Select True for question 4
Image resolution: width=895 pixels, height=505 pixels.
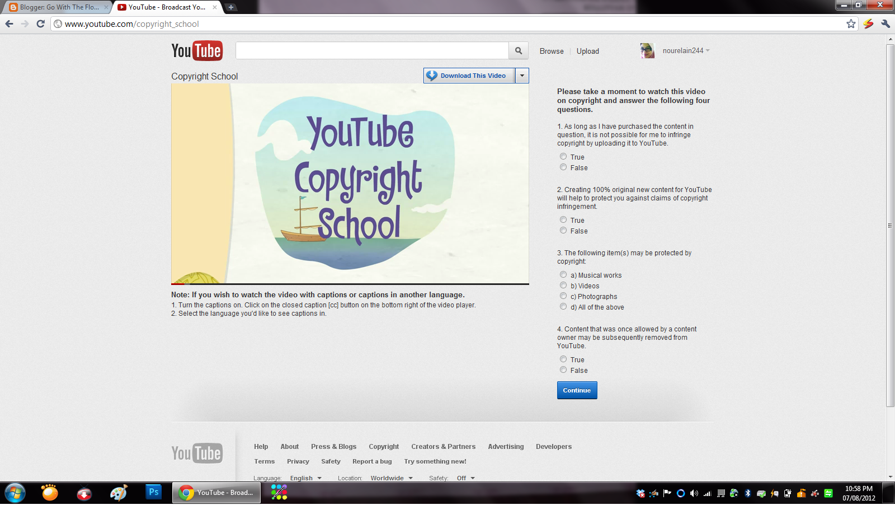pyautogui.click(x=563, y=359)
